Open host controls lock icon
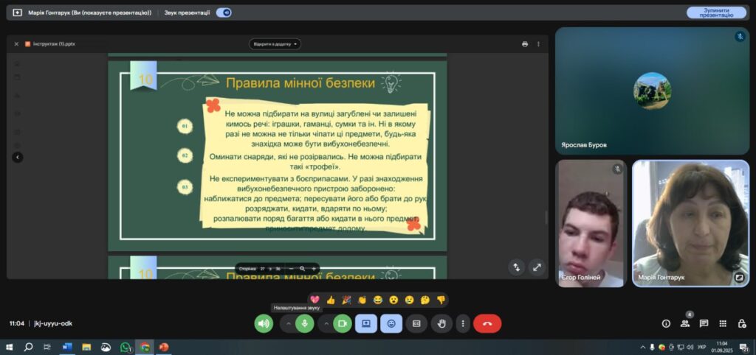 click(742, 324)
